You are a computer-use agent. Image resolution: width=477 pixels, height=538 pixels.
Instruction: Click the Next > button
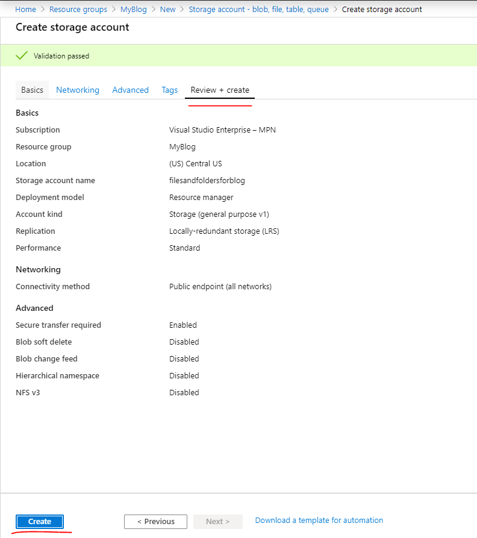[x=218, y=522]
